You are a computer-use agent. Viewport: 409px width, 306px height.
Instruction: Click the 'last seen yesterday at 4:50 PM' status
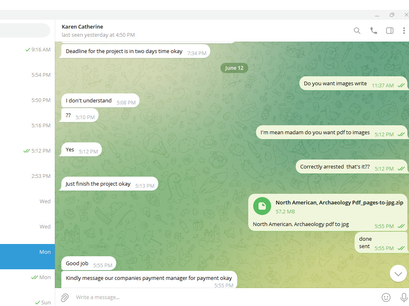98,35
